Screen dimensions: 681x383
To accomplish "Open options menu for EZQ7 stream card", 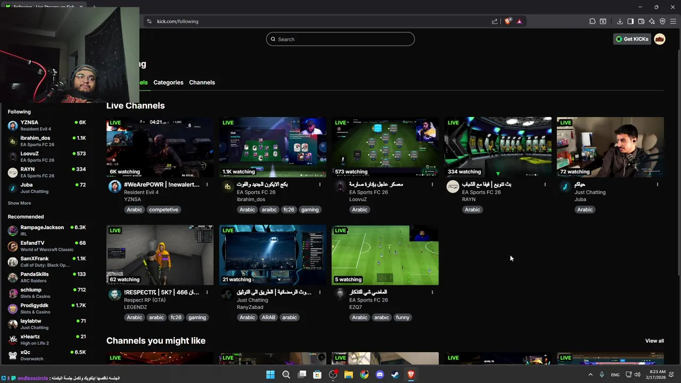I will (x=432, y=292).
